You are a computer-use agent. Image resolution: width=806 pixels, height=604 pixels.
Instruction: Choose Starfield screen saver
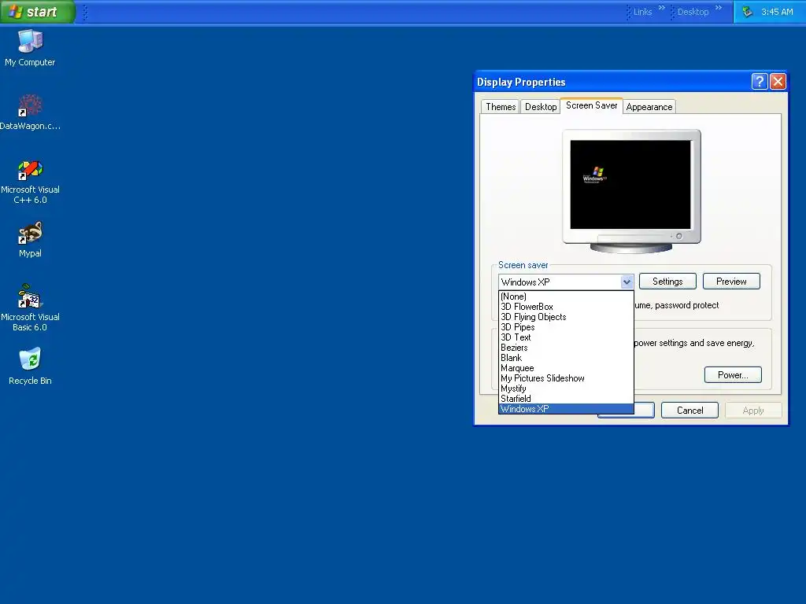pyautogui.click(x=566, y=399)
